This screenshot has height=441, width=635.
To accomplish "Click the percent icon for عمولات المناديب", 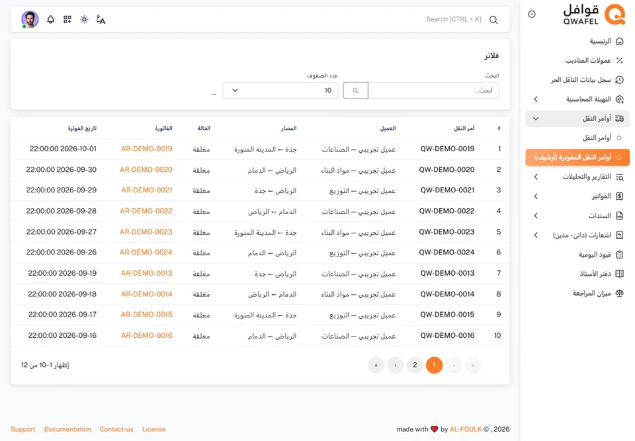I will pyautogui.click(x=619, y=60).
